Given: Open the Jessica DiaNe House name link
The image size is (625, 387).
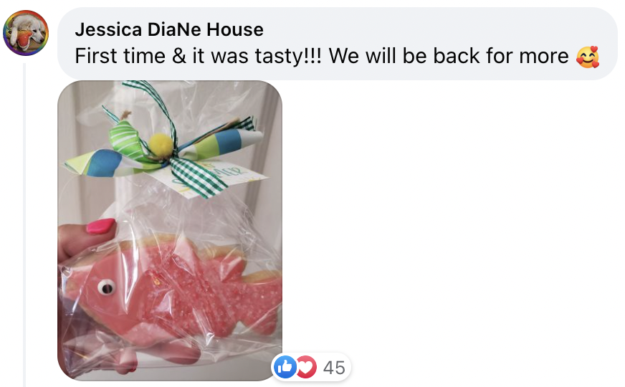Looking at the screenshot, I should pos(169,29).
